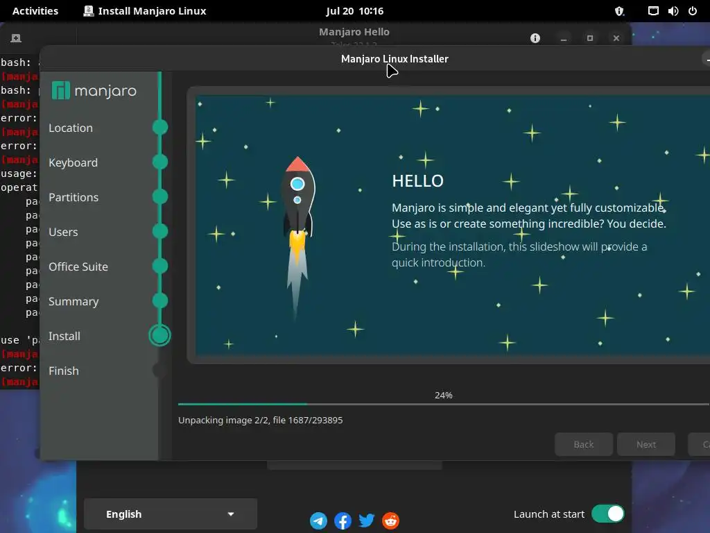Open the Facebook link icon

(x=343, y=521)
